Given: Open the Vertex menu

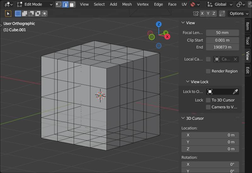Looking at the screenshot, I should [x=143, y=4].
